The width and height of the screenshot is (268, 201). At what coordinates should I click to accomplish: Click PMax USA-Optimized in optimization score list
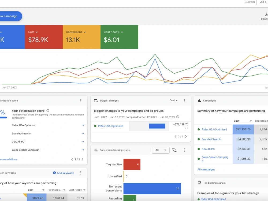[x=24, y=125]
